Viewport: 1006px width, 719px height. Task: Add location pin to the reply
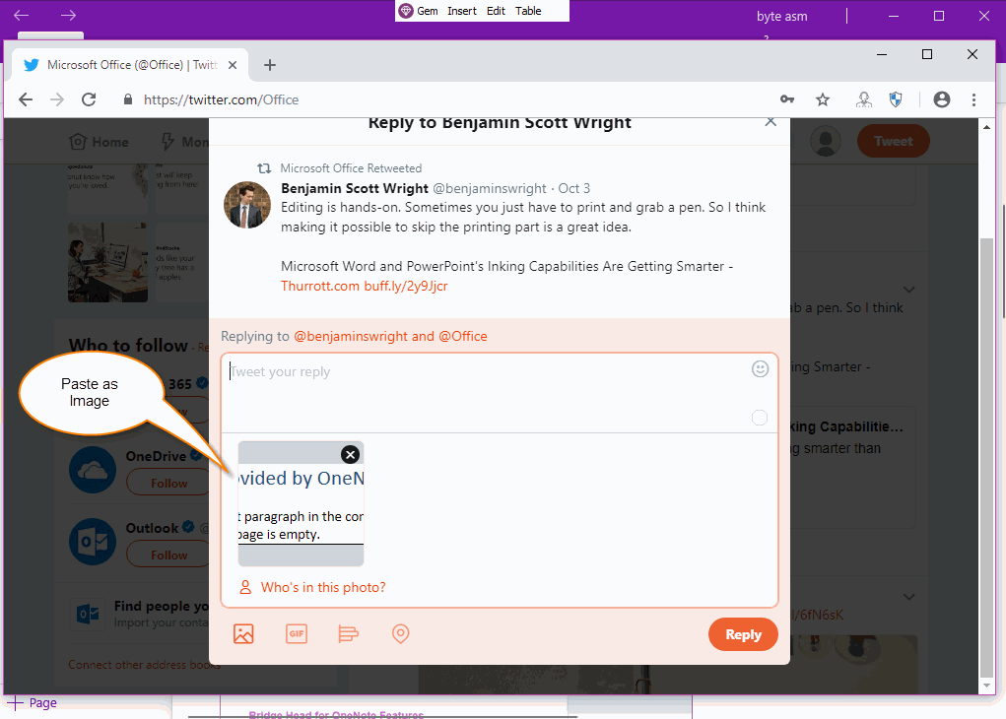click(400, 633)
